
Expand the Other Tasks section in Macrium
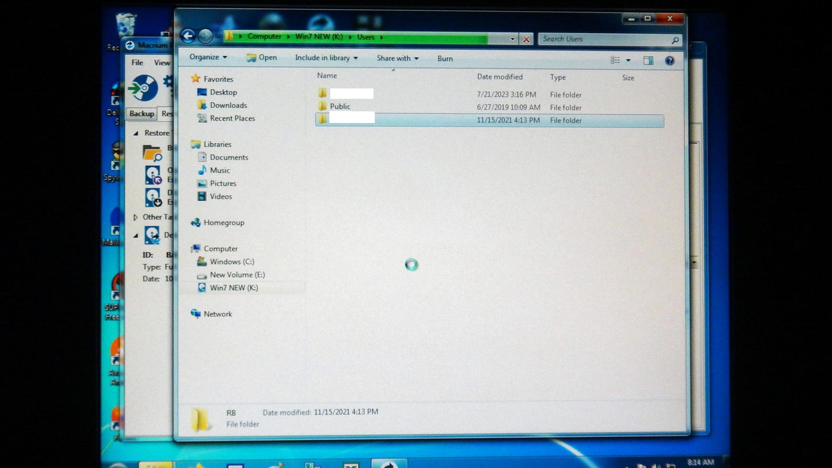135,217
